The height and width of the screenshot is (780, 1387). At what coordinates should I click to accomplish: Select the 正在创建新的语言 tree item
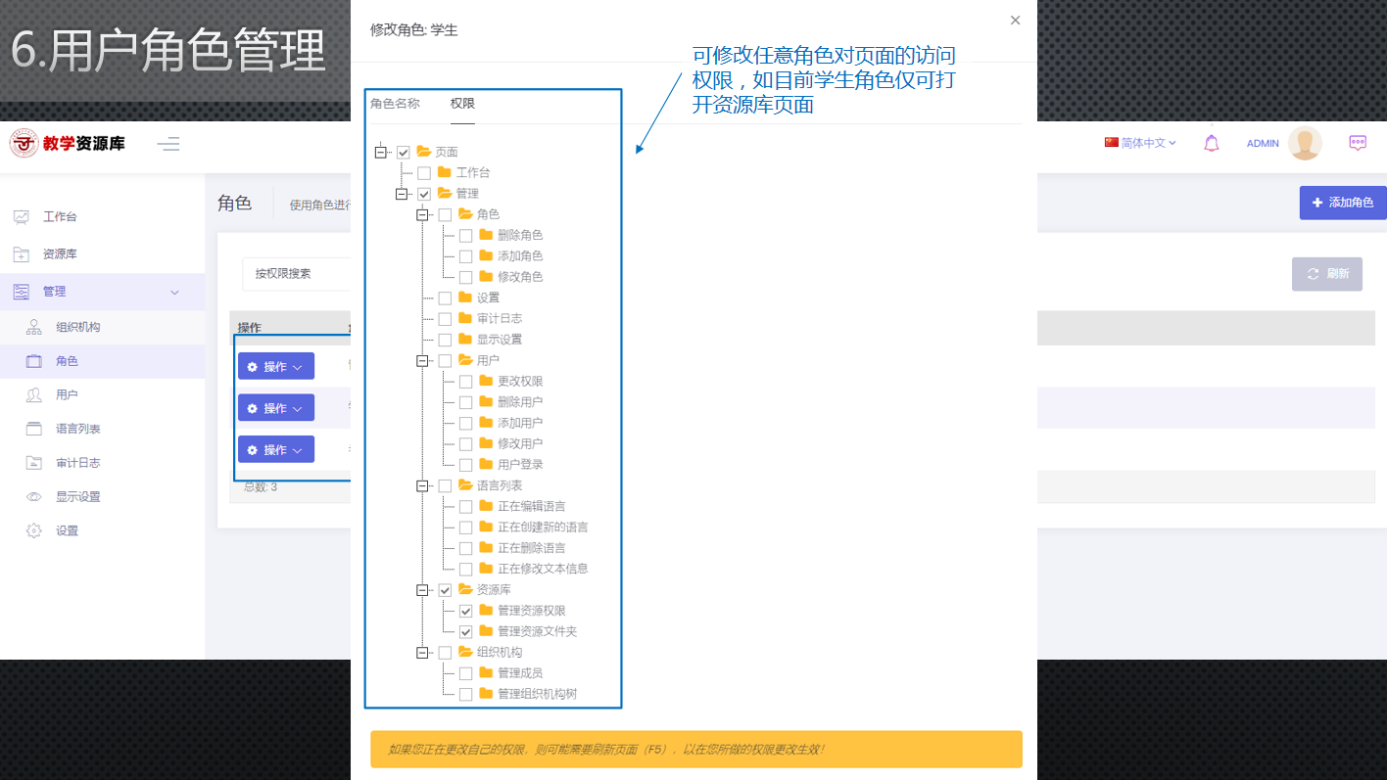tap(543, 527)
